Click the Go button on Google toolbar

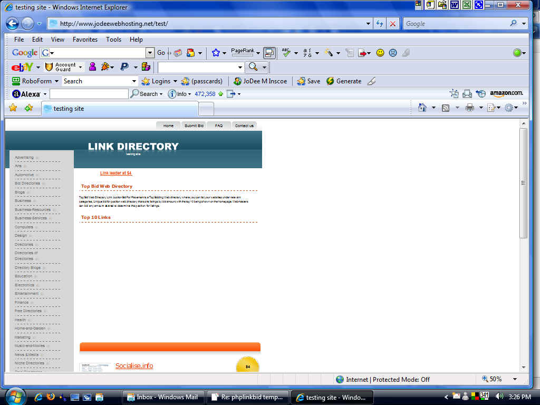point(161,53)
